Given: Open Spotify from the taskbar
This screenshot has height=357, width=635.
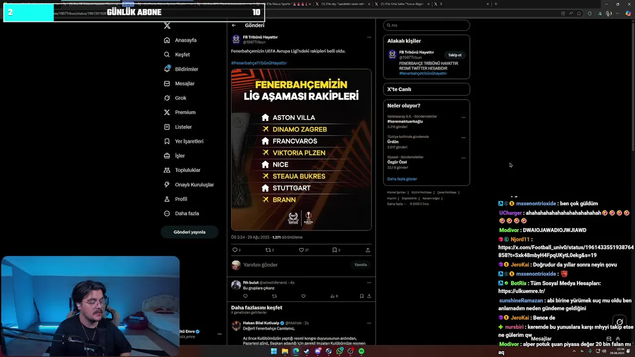Looking at the screenshot, I should click(361, 351).
